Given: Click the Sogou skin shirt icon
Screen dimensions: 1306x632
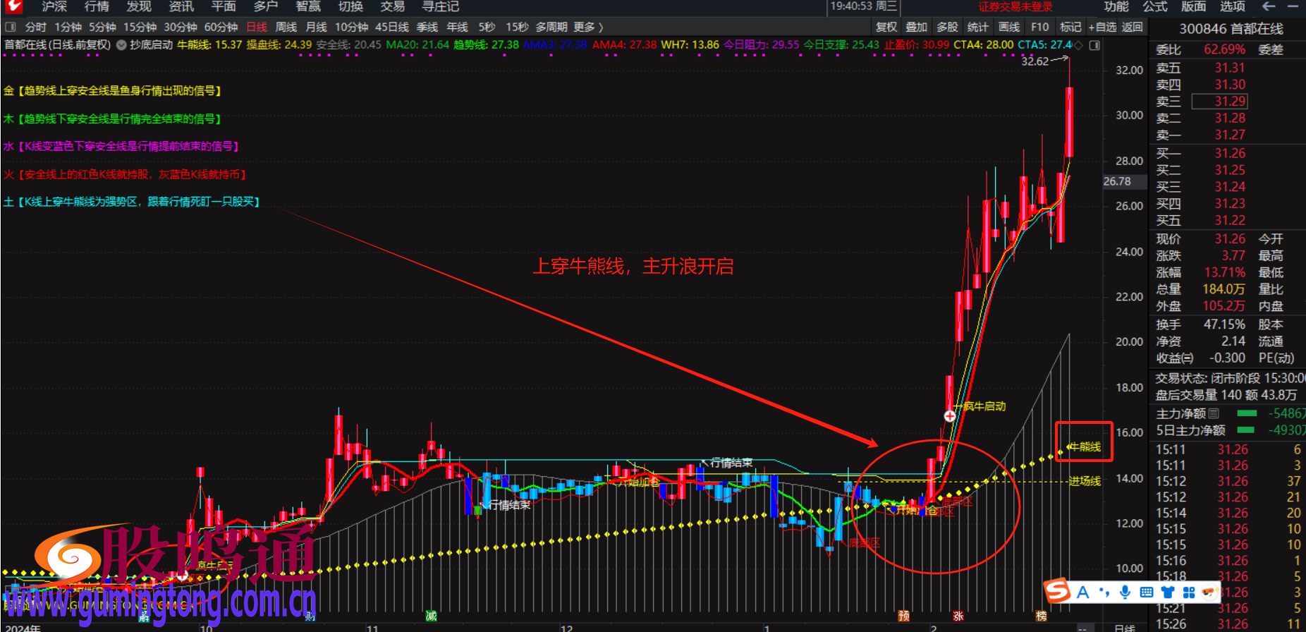Looking at the screenshot, I should click(1168, 592).
